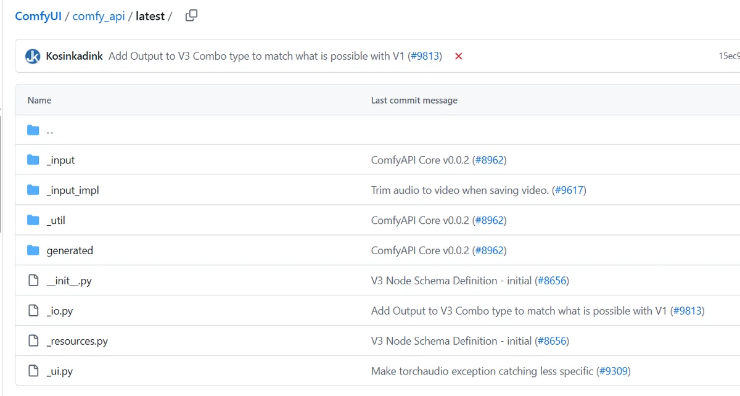The image size is (740, 396).
Task: Click the generated folder icon
Action: point(33,250)
